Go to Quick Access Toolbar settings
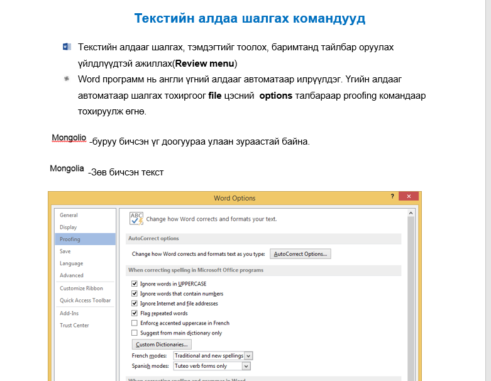This screenshot has height=381, width=491. [x=85, y=301]
